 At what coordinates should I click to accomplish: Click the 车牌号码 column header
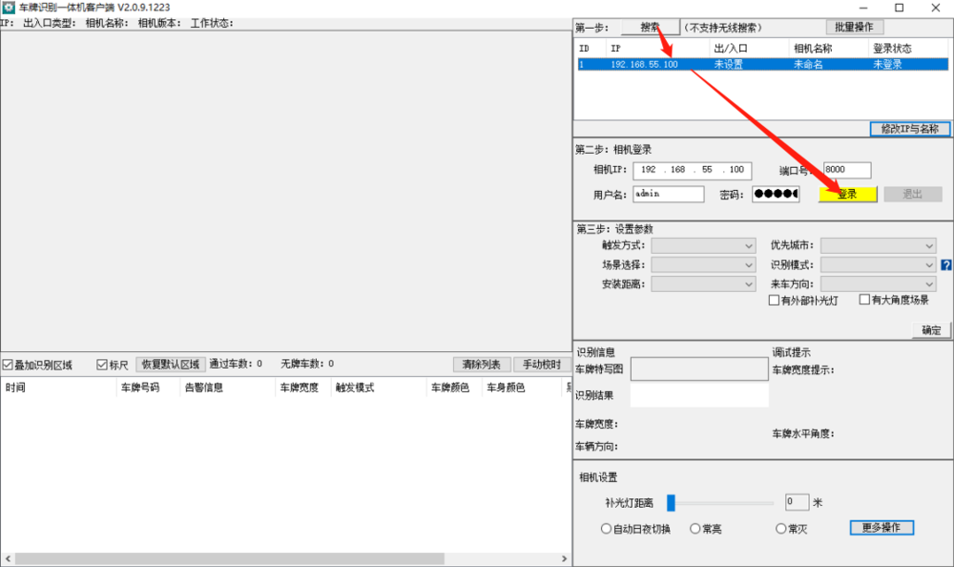tap(148, 388)
